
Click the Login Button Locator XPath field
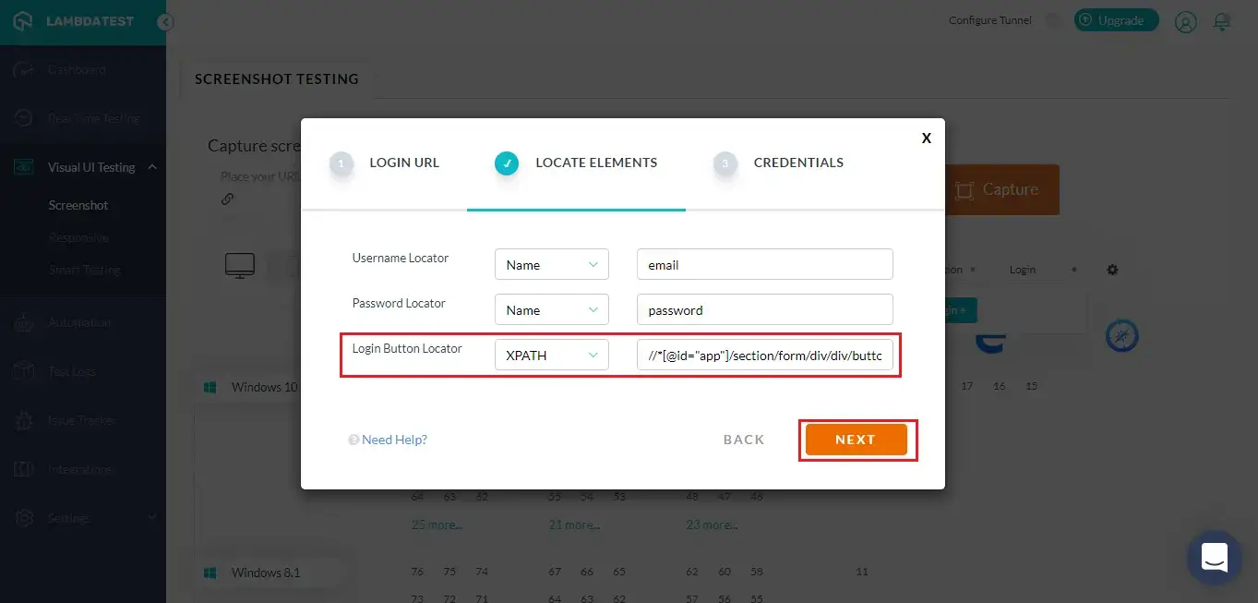(764, 355)
